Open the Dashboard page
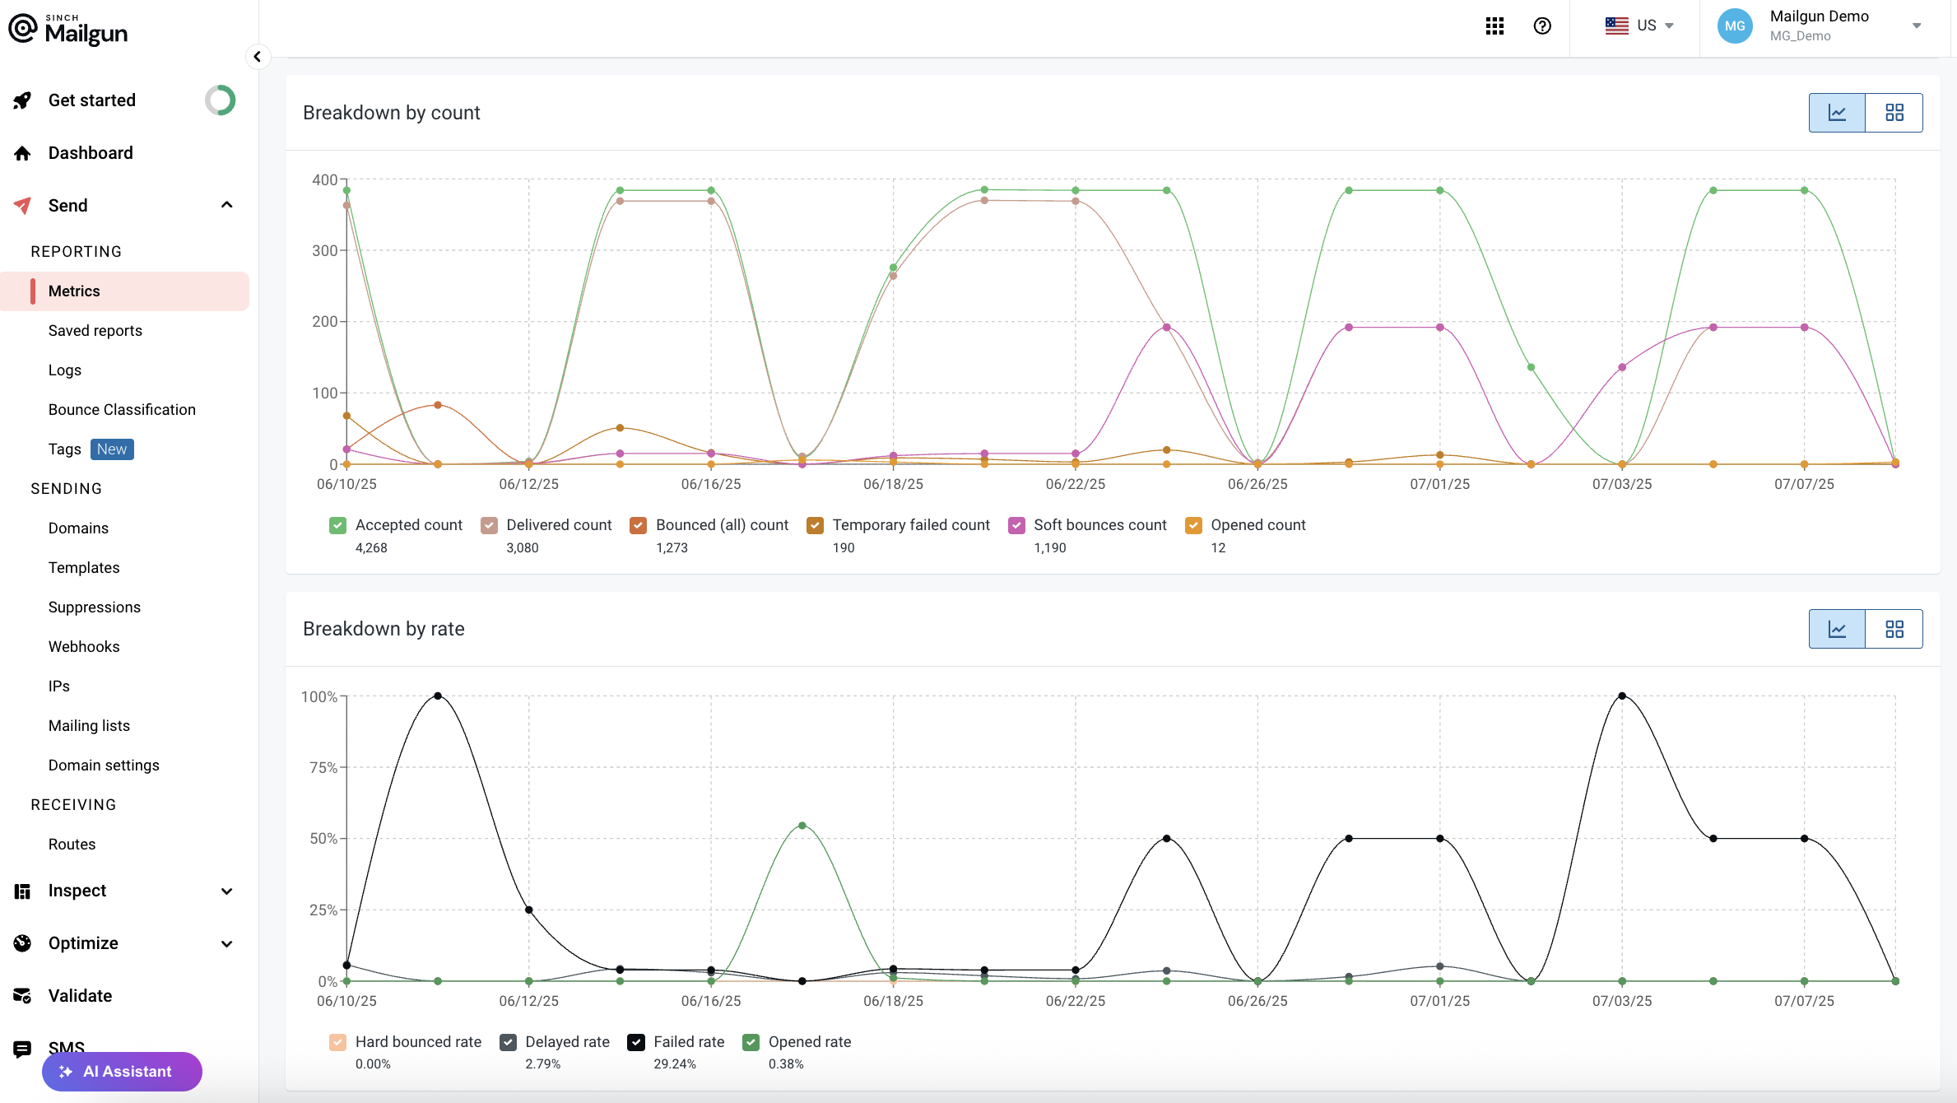 click(91, 153)
